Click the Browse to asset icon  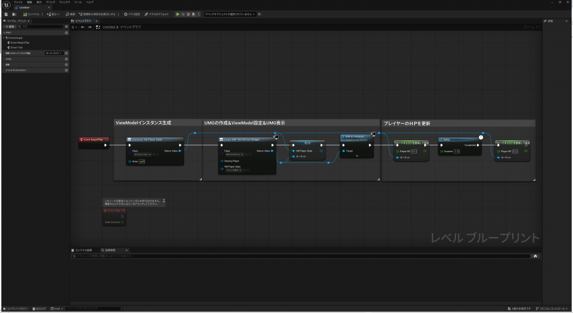coord(14,14)
